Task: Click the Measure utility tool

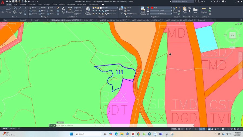Action: click(x=204, y=10)
